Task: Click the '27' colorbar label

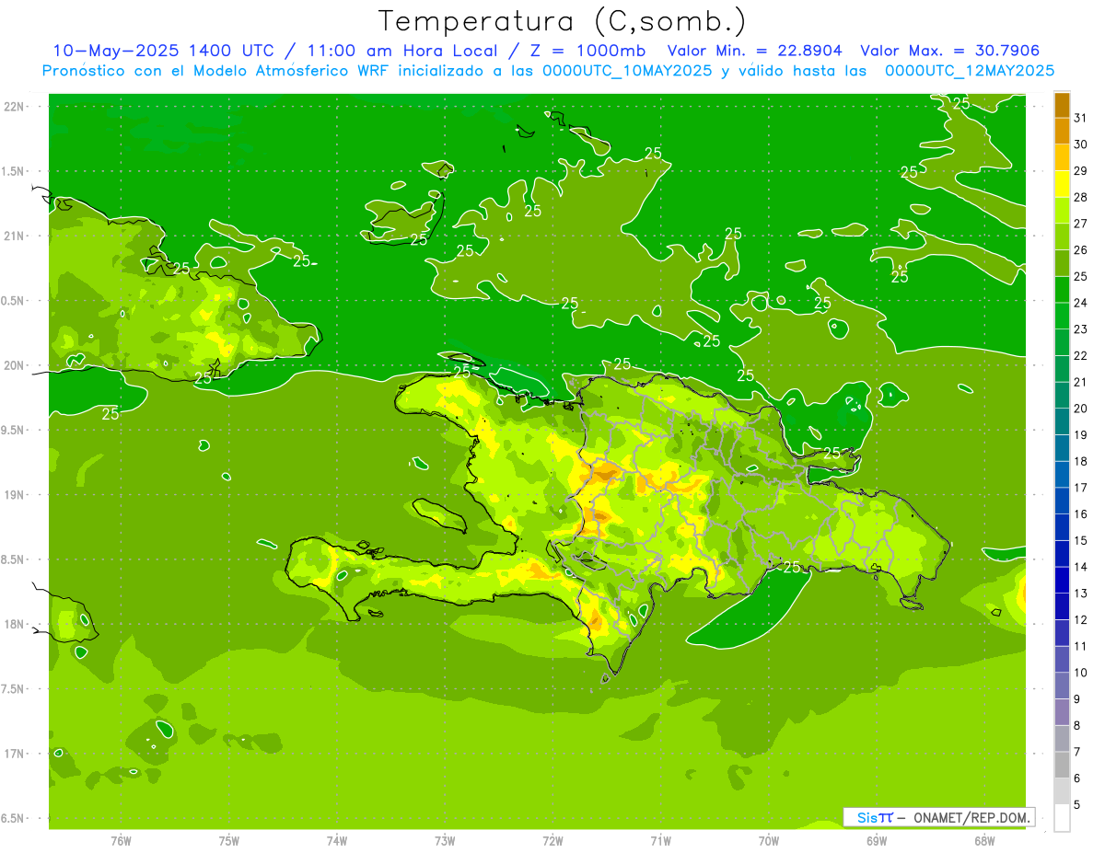Action: 1080,224
